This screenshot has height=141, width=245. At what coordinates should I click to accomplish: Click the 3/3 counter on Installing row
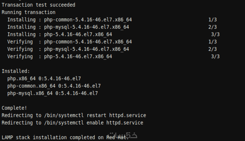(215, 34)
